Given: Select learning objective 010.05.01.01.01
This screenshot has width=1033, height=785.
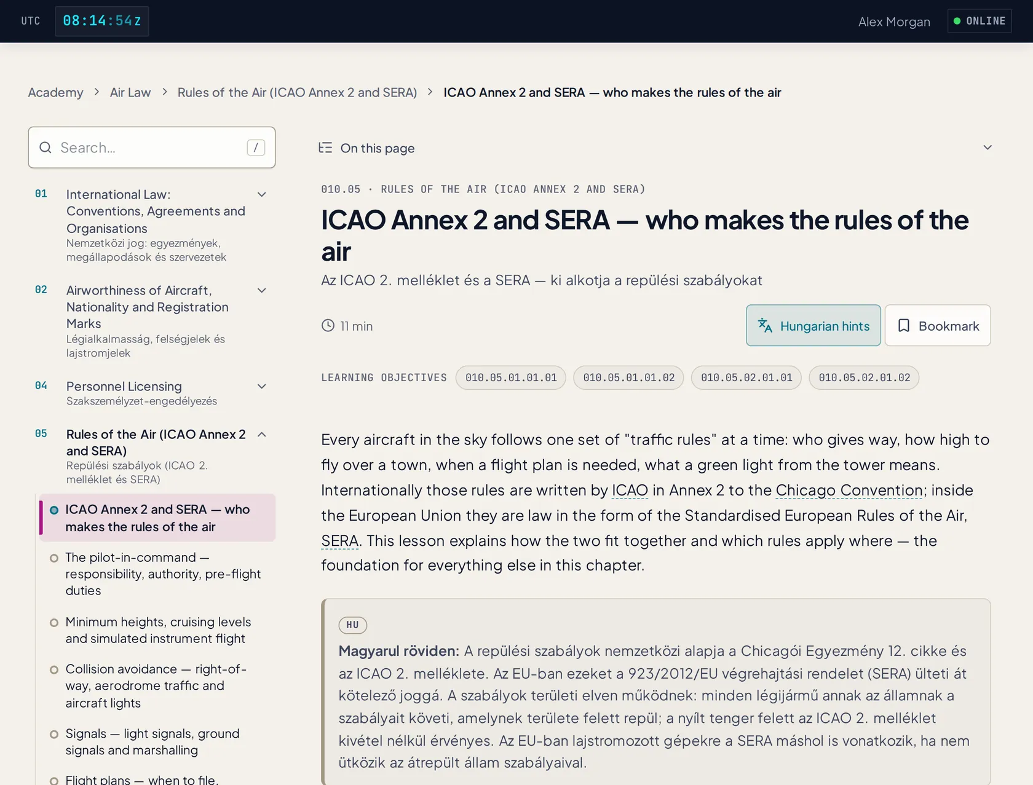Looking at the screenshot, I should tap(511, 377).
